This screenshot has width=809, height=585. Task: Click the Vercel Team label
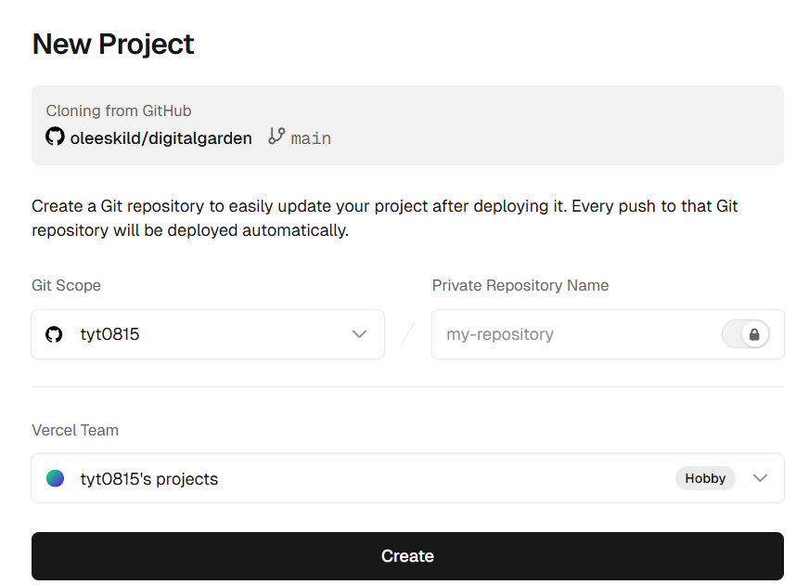[75, 430]
